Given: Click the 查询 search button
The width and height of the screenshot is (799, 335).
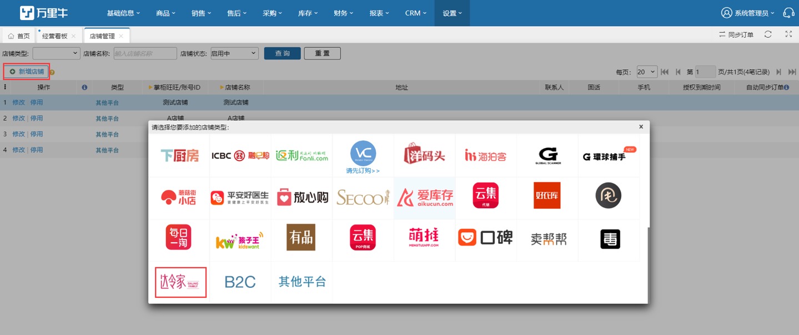Looking at the screenshot, I should pyautogui.click(x=282, y=53).
